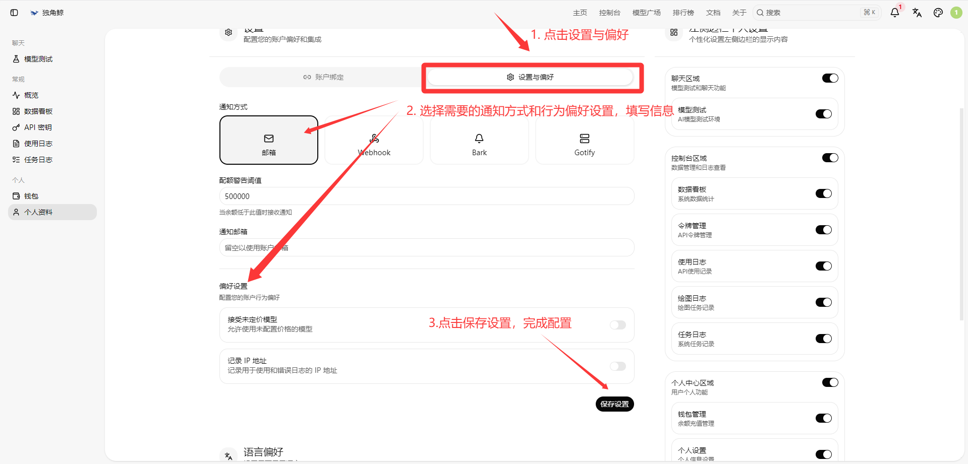This screenshot has width=968, height=464.
Task: Turn off the 令牌管理 toggle
Action: (823, 230)
